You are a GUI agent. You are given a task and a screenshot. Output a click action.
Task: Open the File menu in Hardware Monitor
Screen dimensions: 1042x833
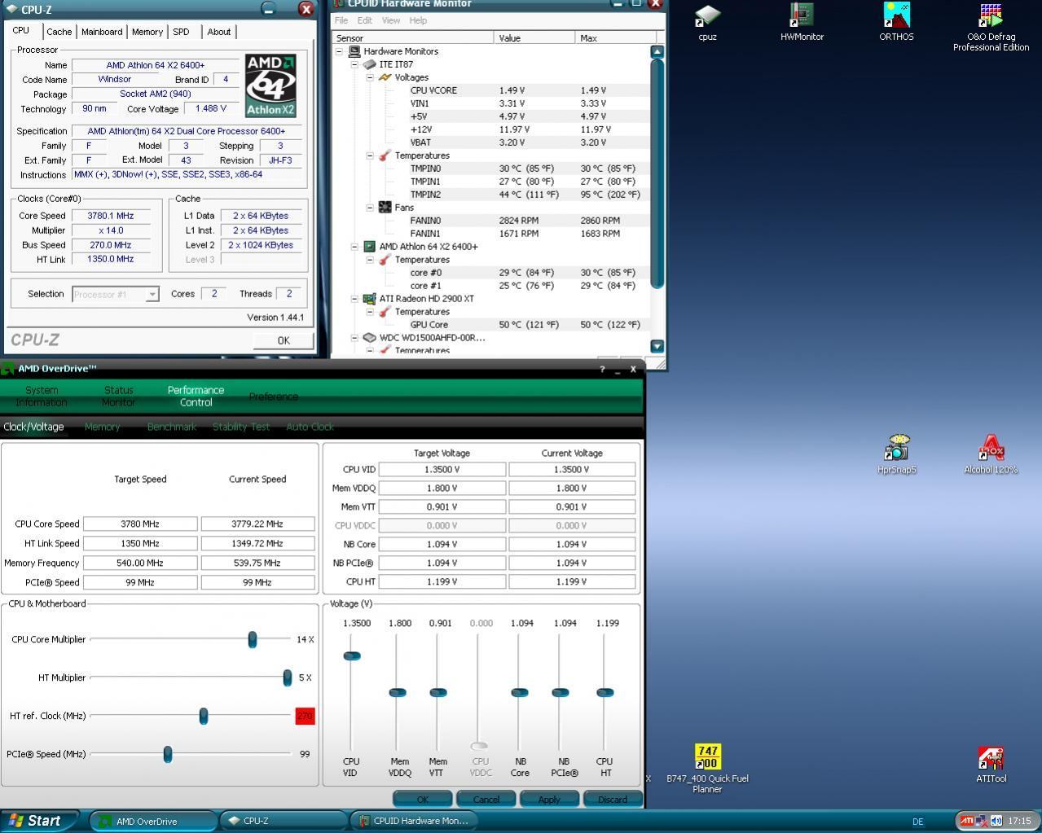(341, 20)
